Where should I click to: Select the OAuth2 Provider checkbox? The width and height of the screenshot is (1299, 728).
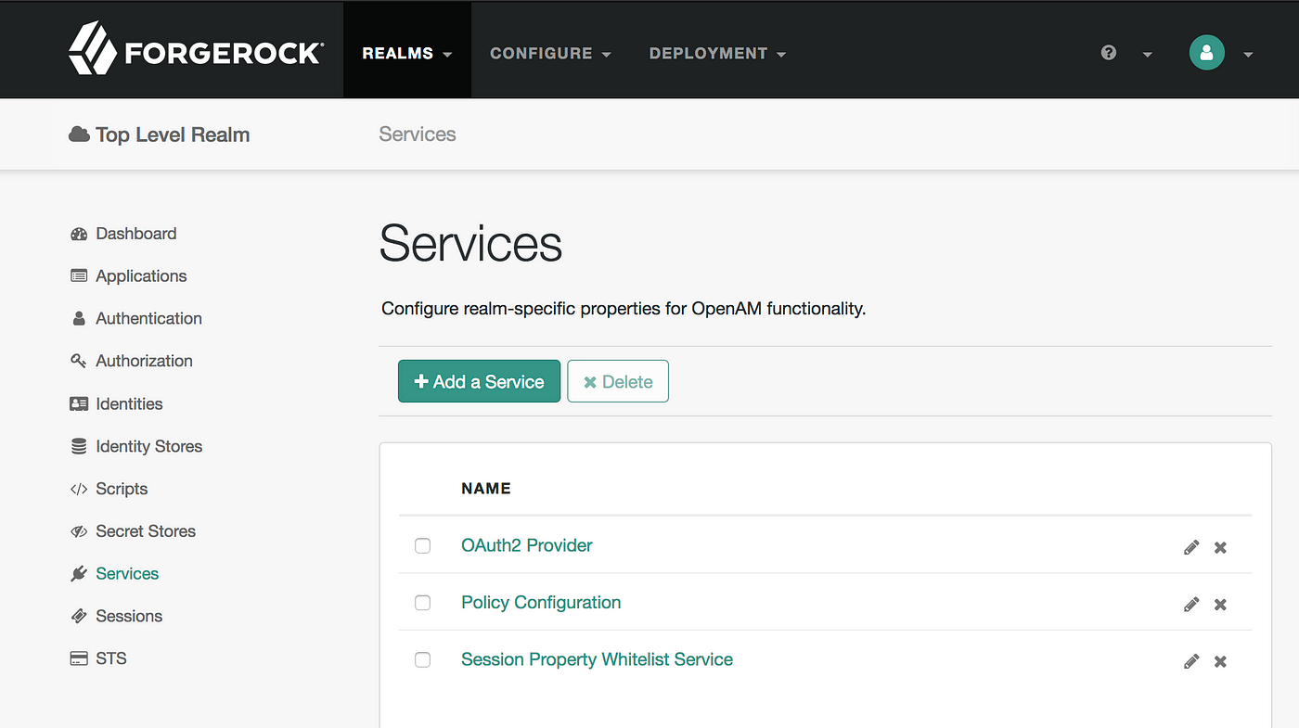422,545
